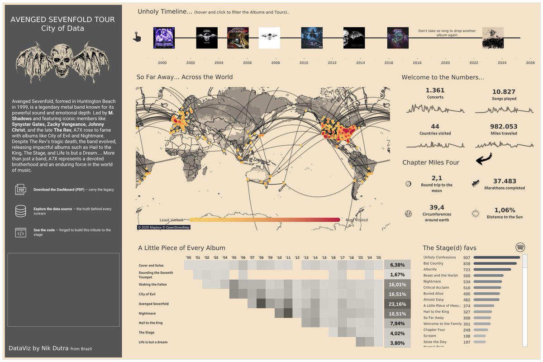Screen dimensions: 543x362
Task: Click the City of Evil row label in heatmap
Action: (148, 294)
